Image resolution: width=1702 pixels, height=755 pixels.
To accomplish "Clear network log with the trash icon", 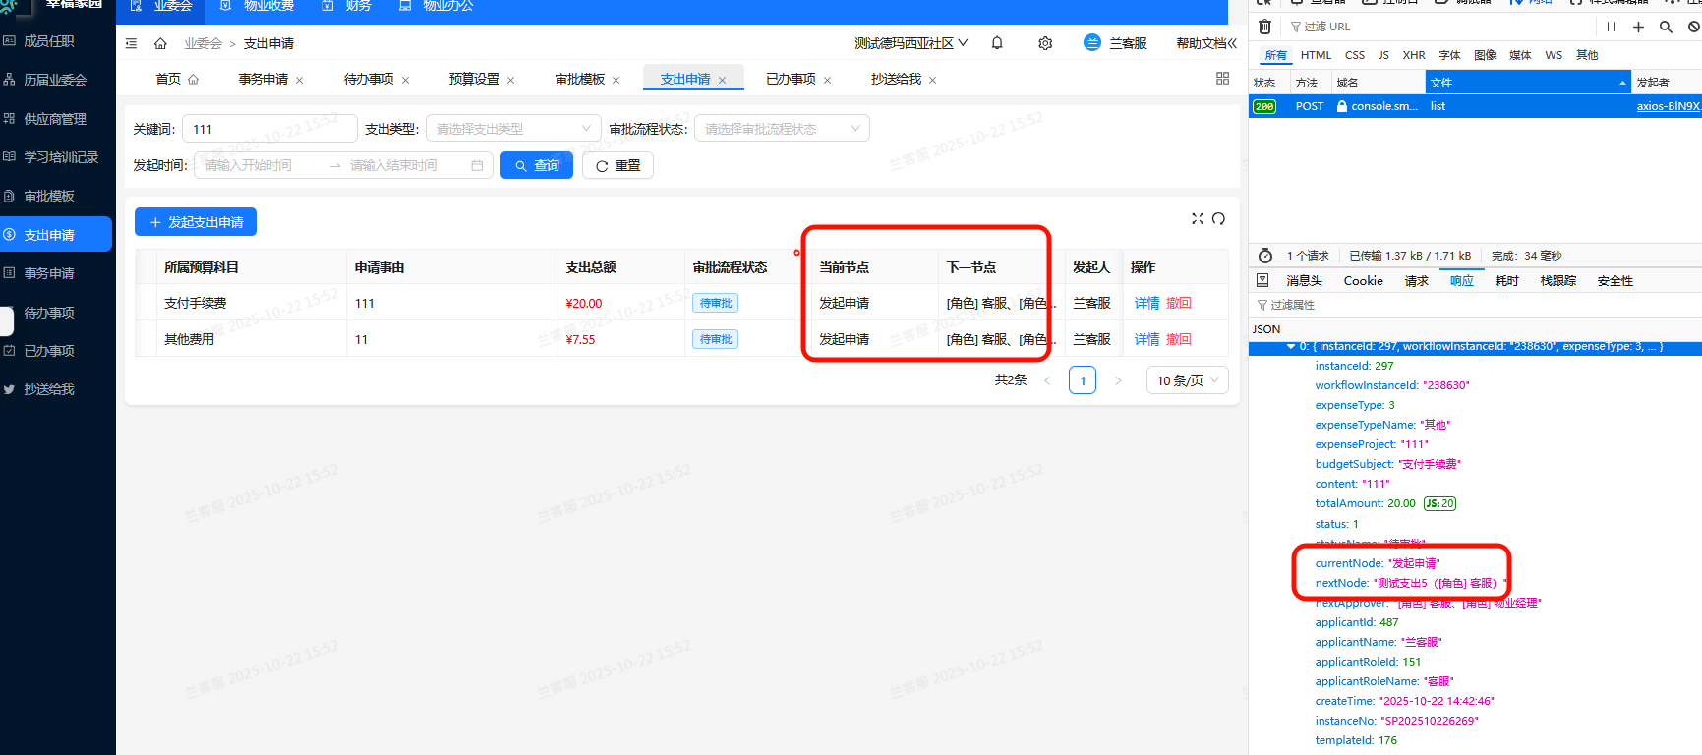I will (1264, 27).
